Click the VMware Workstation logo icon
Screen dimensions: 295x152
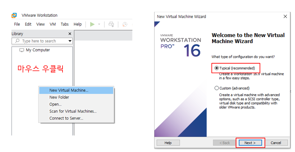coord(14,15)
